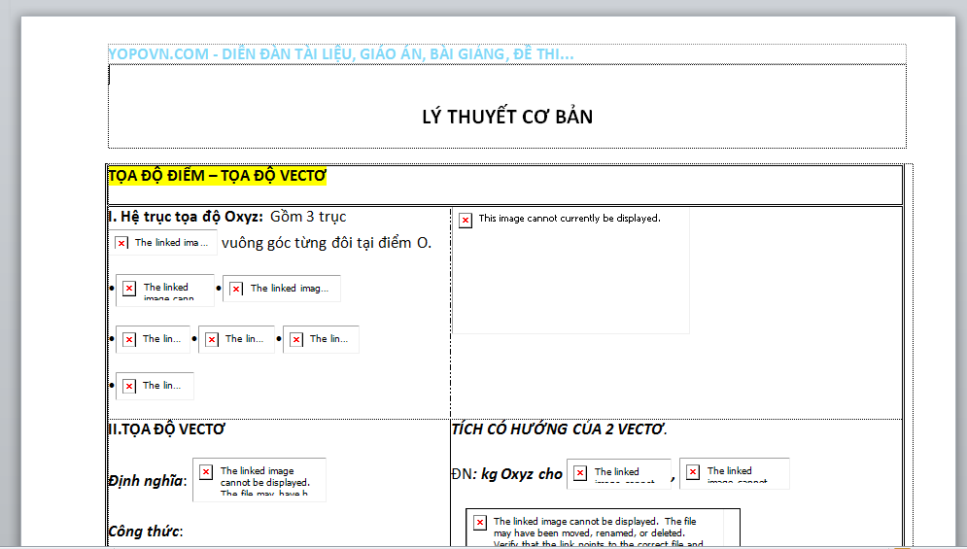Viewport: 967px width, 549px height.
Task: Click the text 'Gồm 3 trục'
Action: [308, 217]
